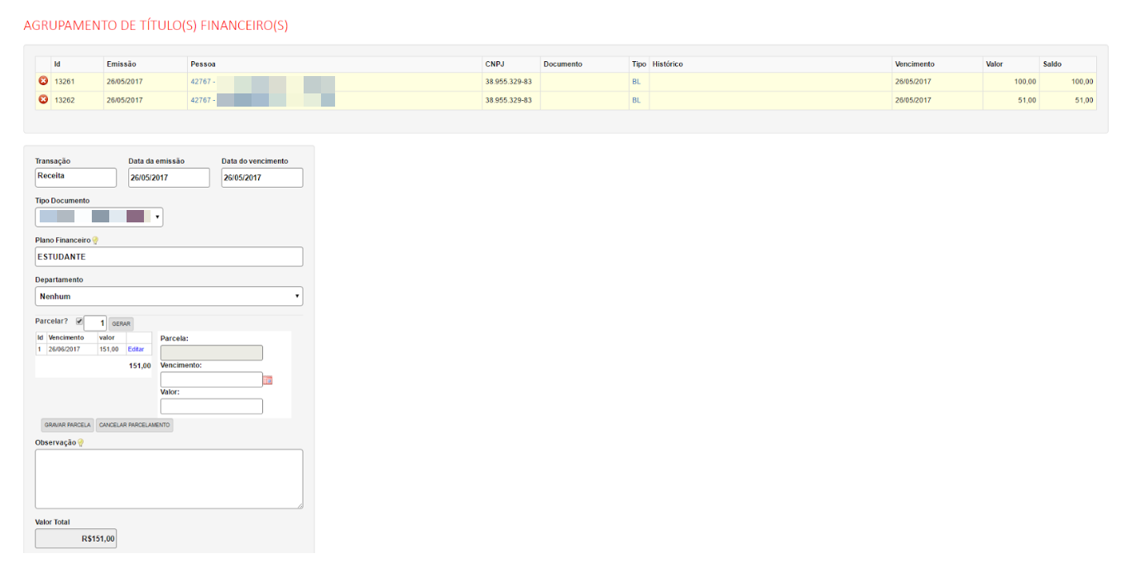Toggle the Parcelar checkbox
This screenshot has height=563, width=1126.
pyautogui.click(x=79, y=322)
